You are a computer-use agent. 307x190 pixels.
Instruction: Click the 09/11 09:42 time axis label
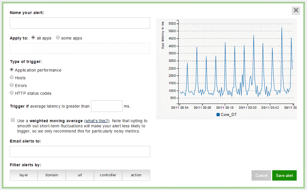tap(270, 108)
